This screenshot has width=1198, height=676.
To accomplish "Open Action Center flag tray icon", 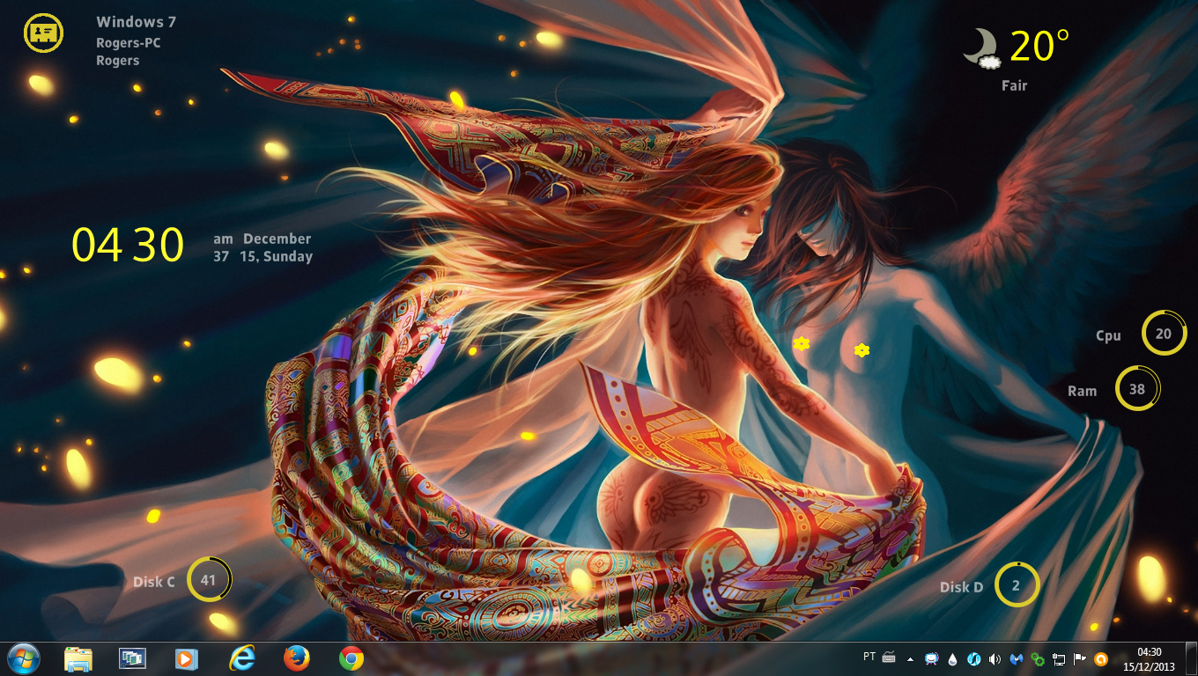I will click(1080, 658).
